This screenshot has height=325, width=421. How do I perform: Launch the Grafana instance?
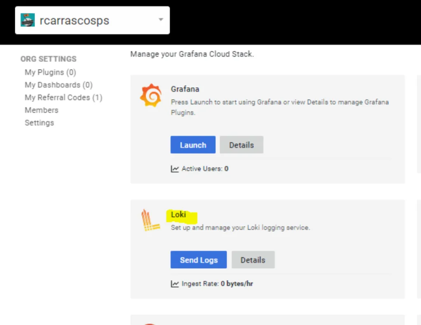(x=193, y=145)
